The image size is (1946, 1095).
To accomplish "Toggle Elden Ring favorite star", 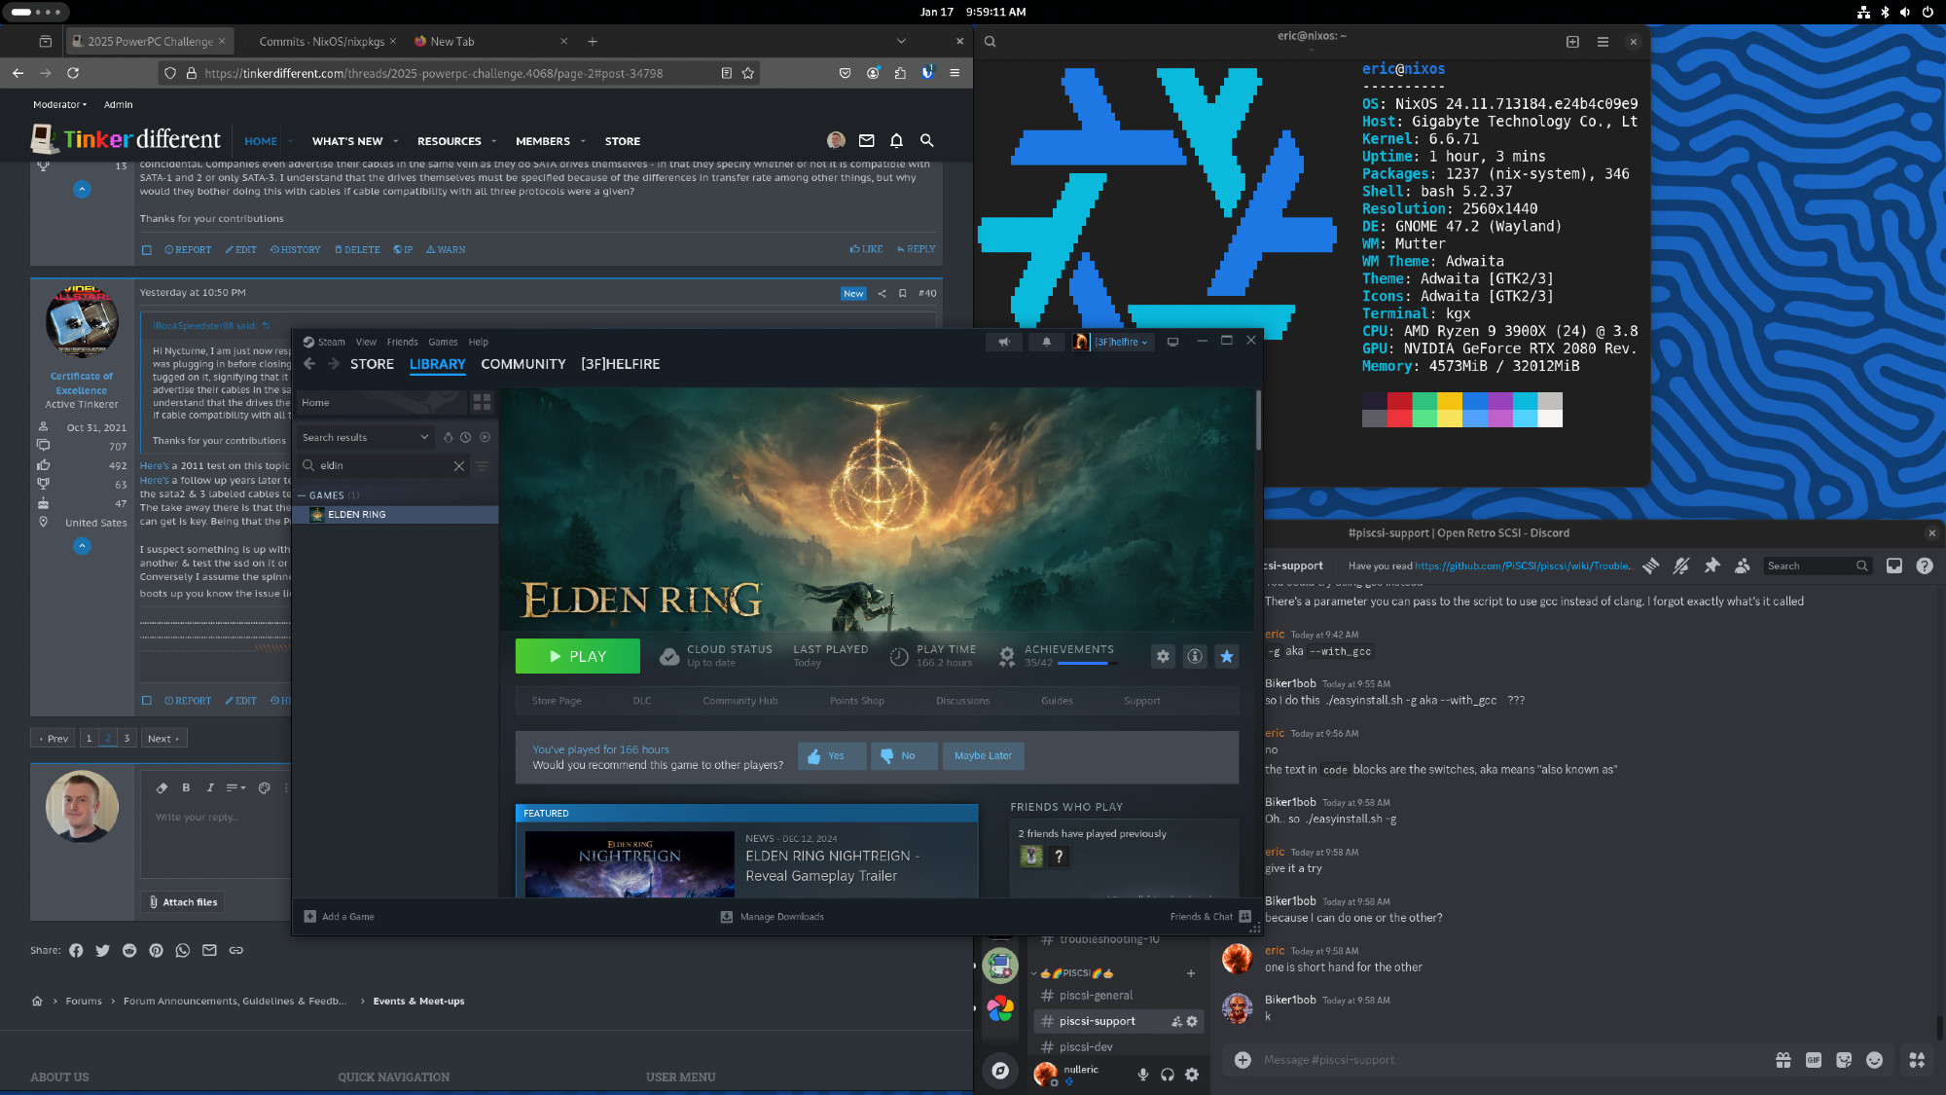I will pos(1227,657).
